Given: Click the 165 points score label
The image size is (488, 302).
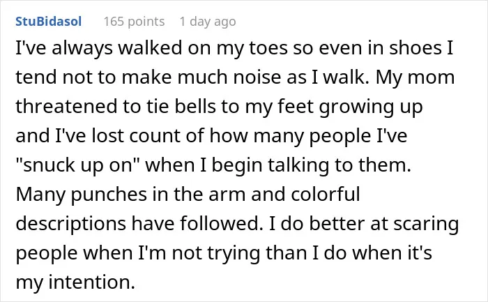Looking at the screenshot, I should (x=134, y=22).
